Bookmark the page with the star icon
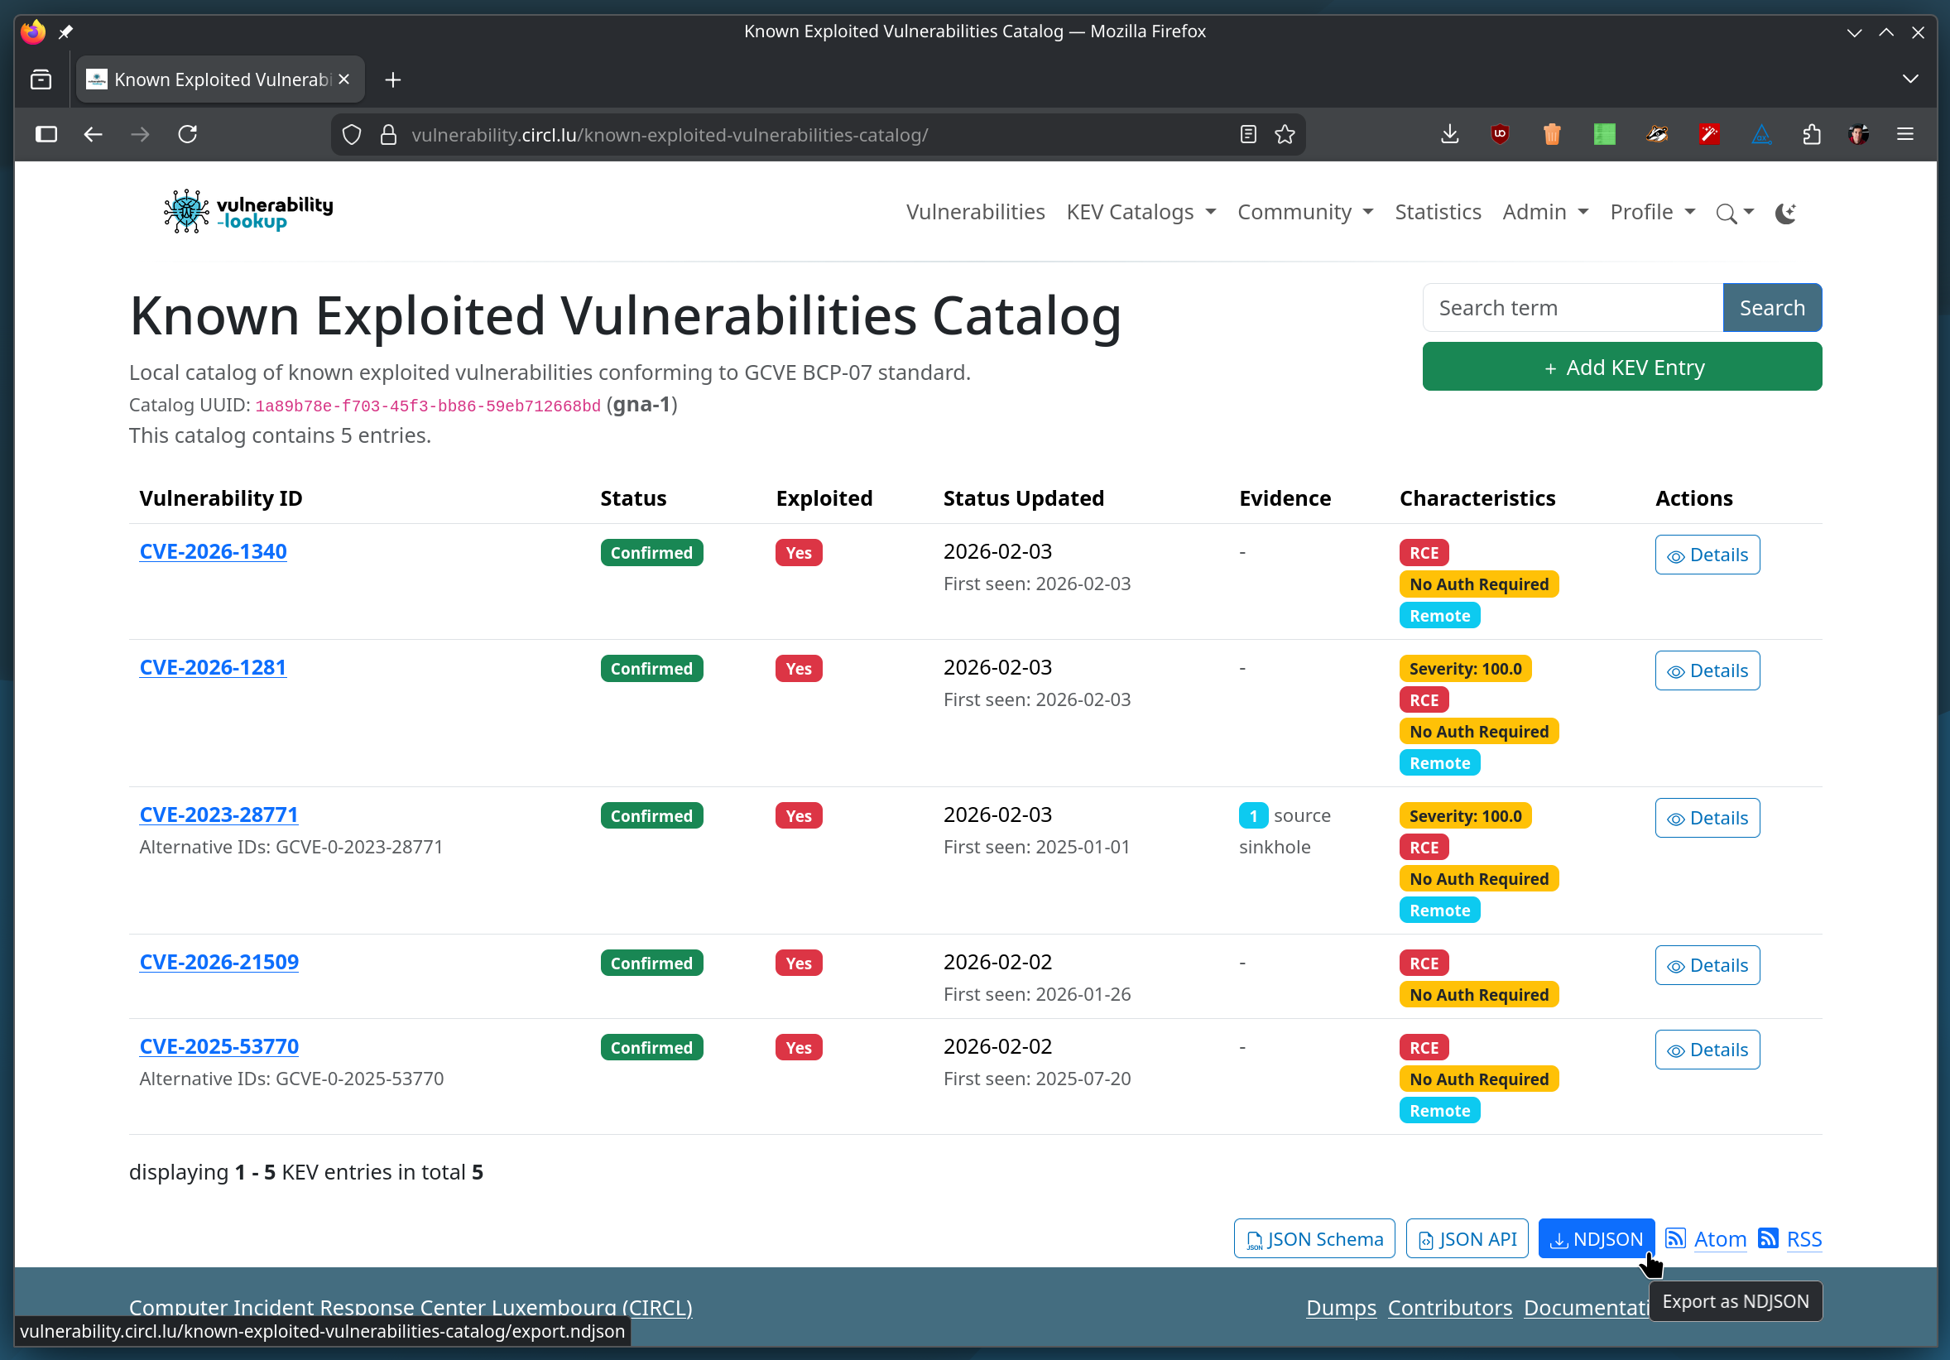Viewport: 1950px width, 1360px height. click(x=1285, y=134)
